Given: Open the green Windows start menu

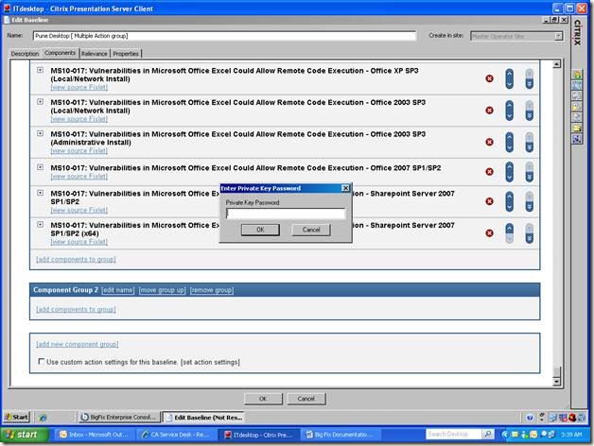Looking at the screenshot, I should coord(25,435).
